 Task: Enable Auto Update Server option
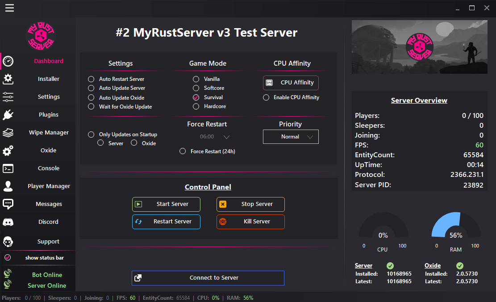click(x=91, y=88)
